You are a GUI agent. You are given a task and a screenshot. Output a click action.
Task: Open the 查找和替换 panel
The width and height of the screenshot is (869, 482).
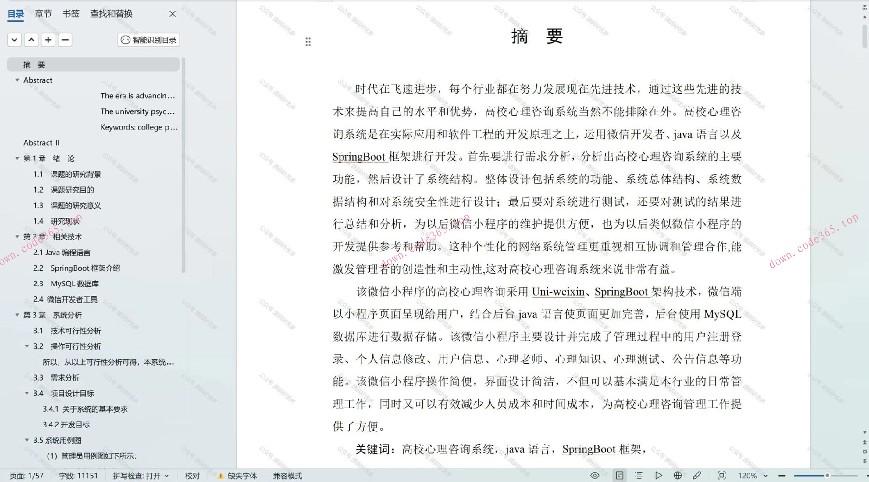(x=111, y=14)
